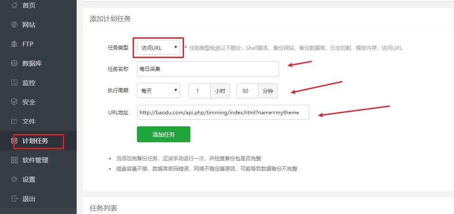454x214 pixels.
Task: Click the FTP icon in sidebar
Action: tap(14, 44)
